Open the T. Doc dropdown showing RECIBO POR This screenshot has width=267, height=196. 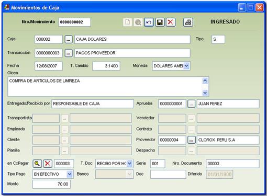tap(129, 164)
